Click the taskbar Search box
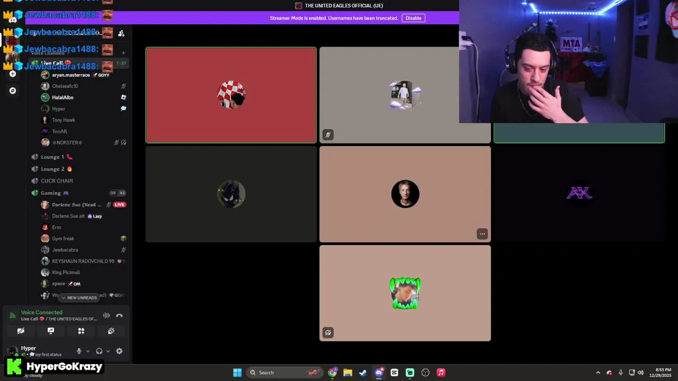This screenshot has width=678, height=381. tap(286, 373)
